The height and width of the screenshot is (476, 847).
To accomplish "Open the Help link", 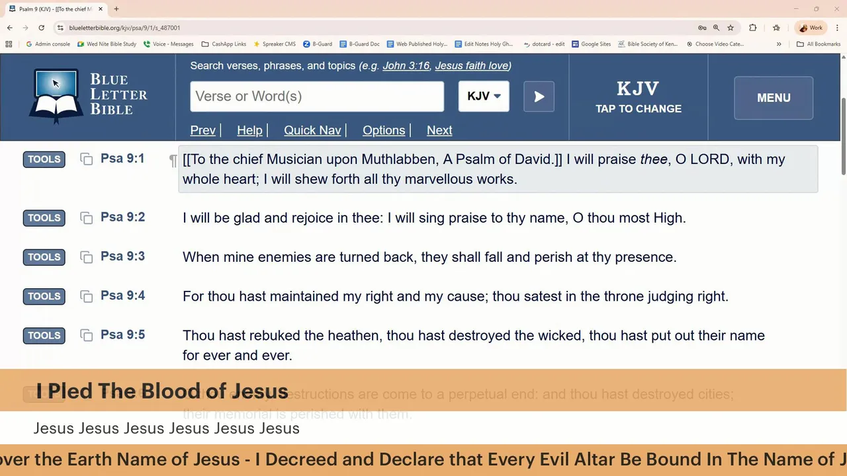I will pyautogui.click(x=249, y=130).
